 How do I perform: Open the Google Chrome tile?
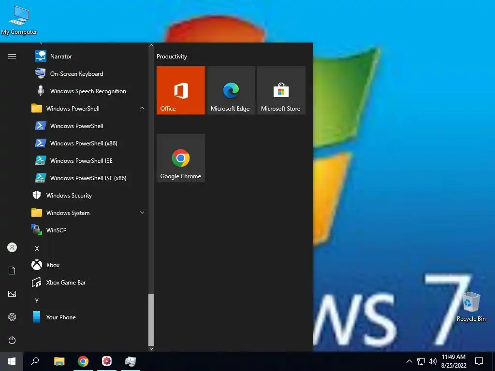click(x=181, y=158)
